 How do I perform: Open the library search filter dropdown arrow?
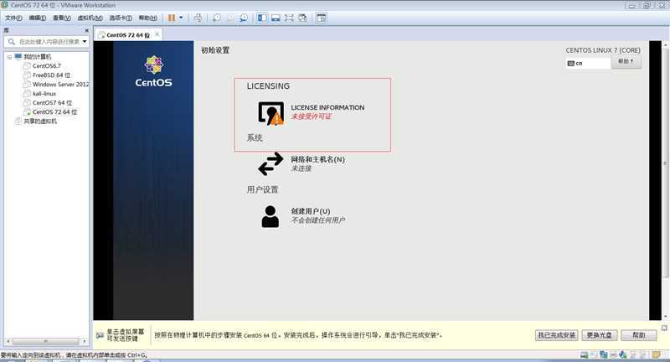coord(85,41)
